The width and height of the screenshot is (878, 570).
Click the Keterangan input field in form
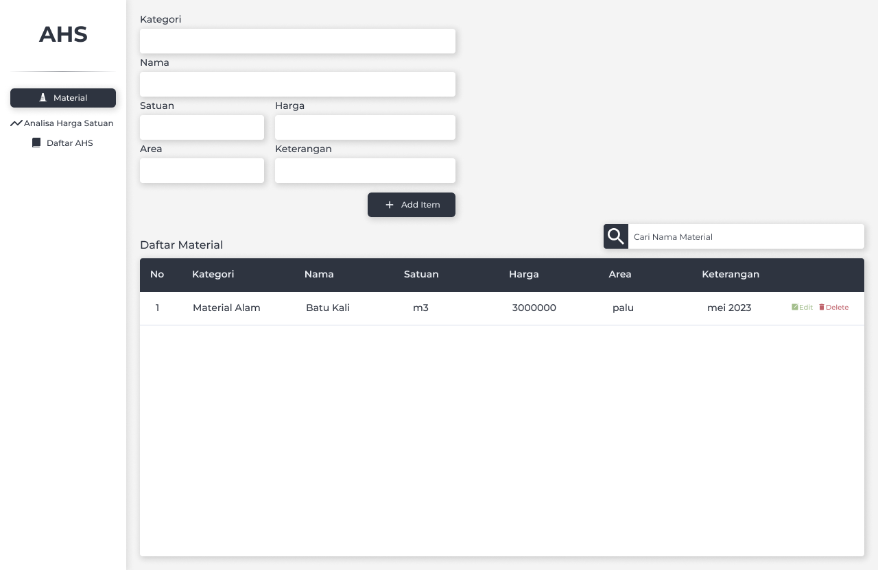click(365, 171)
